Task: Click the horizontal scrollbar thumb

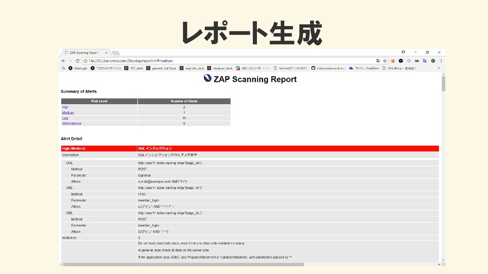Action: click(x=183, y=264)
